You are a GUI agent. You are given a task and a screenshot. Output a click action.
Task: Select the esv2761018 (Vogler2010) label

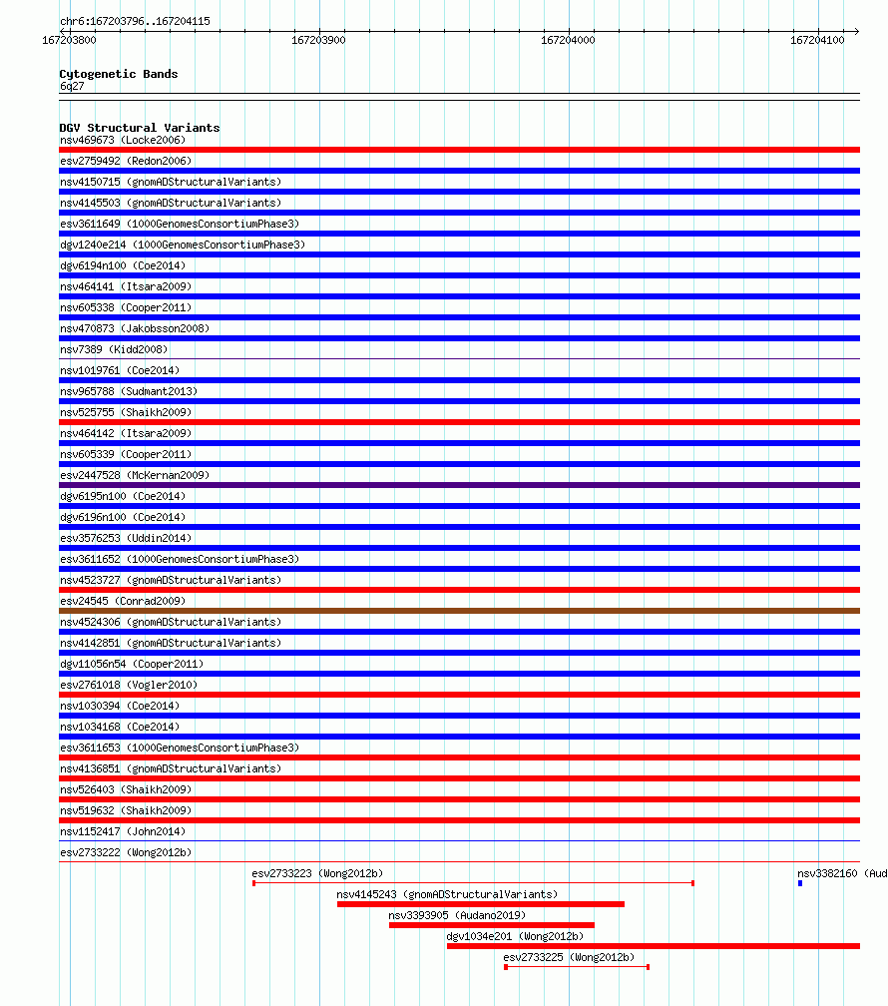coord(129,686)
